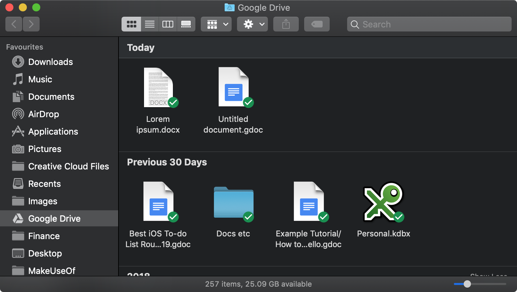Open Desktop in the sidebar
This screenshot has width=517, height=292.
click(59, 253)
